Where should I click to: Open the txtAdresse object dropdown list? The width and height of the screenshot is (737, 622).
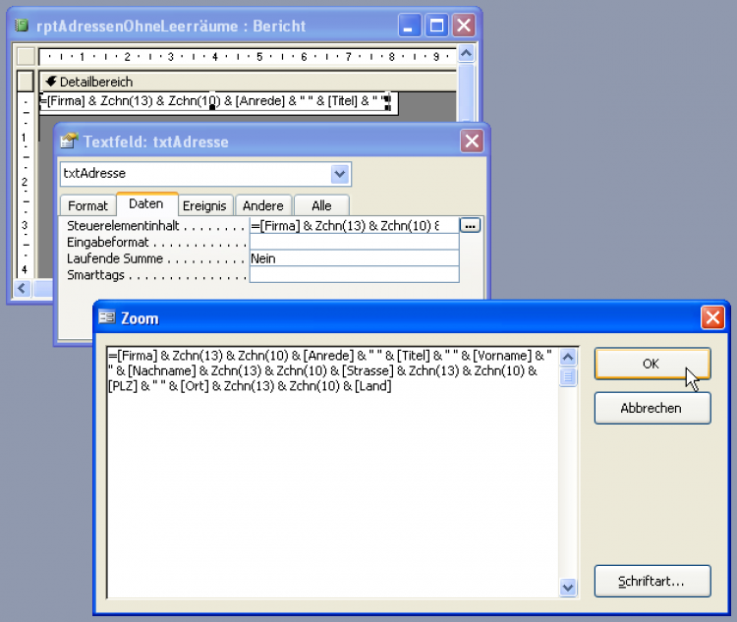pos(340,174)
